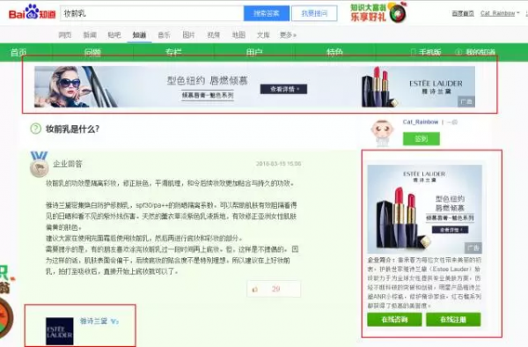Screen dimensions: 528x347
Task: Switch to the 地图 search tab
Action: point(238,34)
